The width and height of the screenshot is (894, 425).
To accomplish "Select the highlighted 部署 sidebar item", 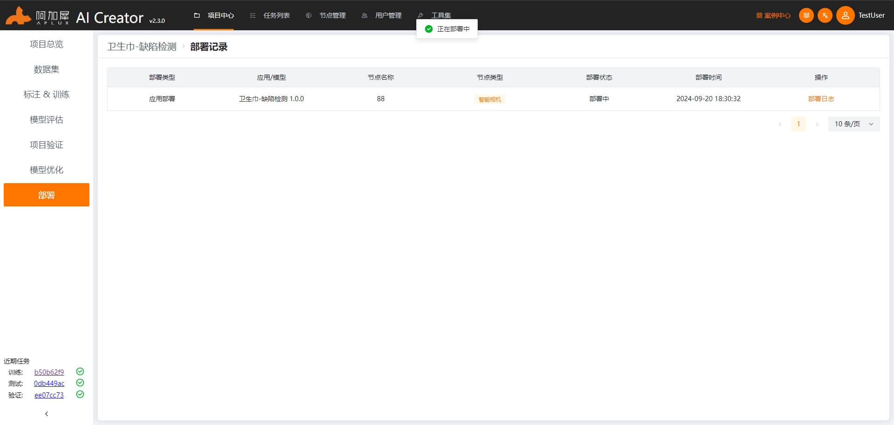I will coord(47,195).
